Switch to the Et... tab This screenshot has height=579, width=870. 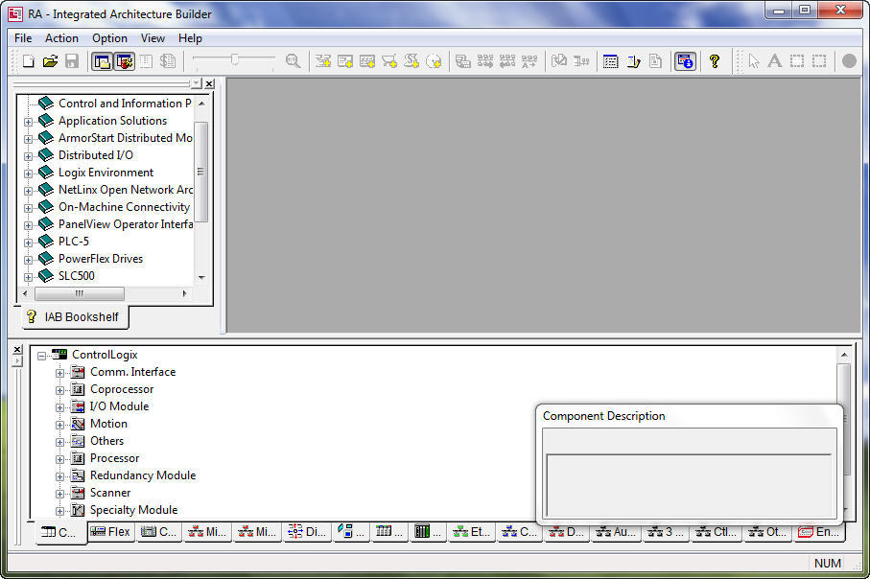(472, 532)
